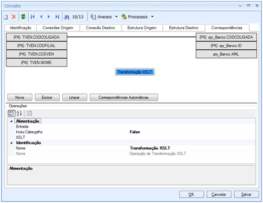Maximize the Conceito window
Image resolution: width=263 pixels, height=203 pixels.
pyautogui.click(x=249, y=6)
